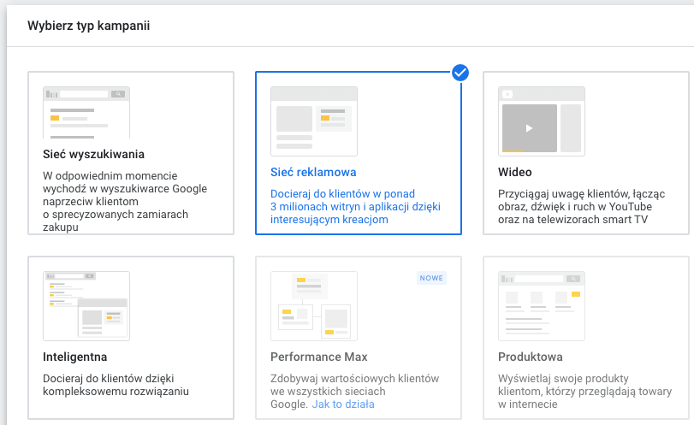Click description 'Zdobywaj wartościowych klientów we wszystkich sieciach'
The height and width of the screenshot is (425, 694).
point(354,392)
